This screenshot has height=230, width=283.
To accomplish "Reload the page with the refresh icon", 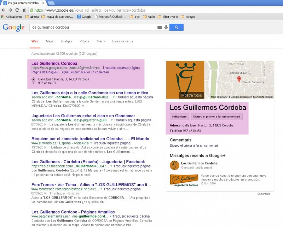I will (x=17, y=10).
